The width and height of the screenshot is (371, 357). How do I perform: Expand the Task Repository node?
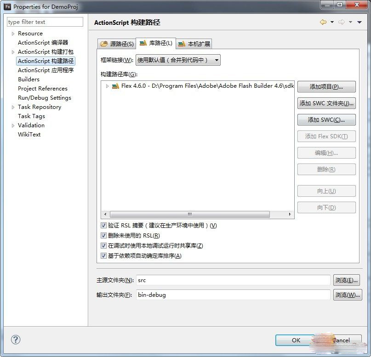point(13,108)
